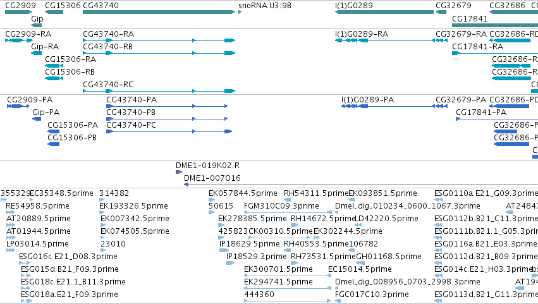Viewport: 538px width, 304px height.
Task: Select the CG15306 gene label
Action: pyautogui.click(x=63, y=6)
